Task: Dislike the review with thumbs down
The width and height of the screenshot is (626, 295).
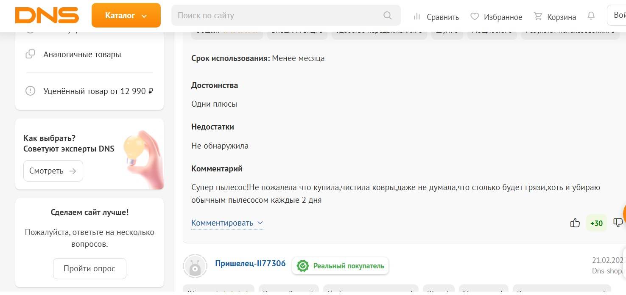Action: point(618,223)
